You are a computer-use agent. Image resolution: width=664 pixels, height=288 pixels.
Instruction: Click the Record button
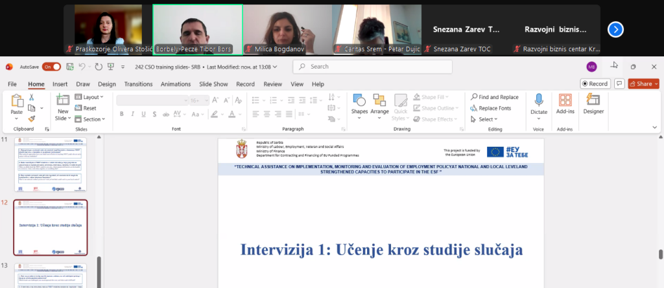click(x=595, y=83)
